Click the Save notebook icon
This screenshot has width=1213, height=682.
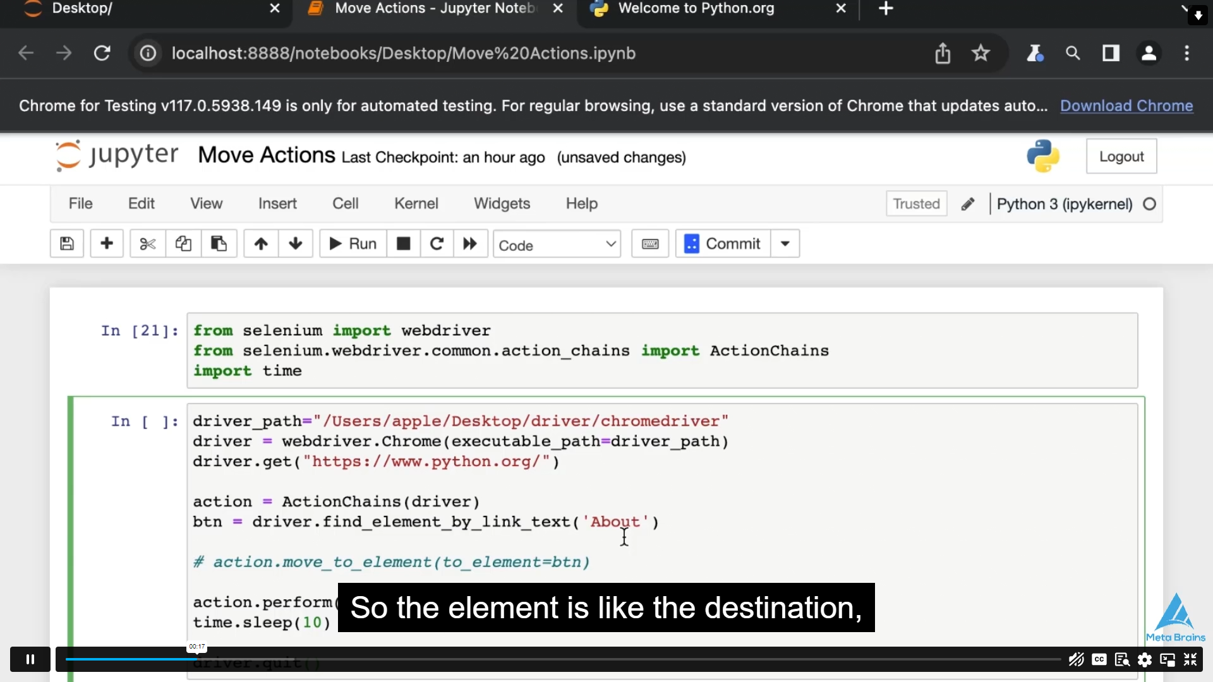(x=66, y=244)
